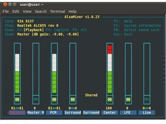Click the F1 Help shortcut text
The image size is (166, 124).
coord(123,21)
